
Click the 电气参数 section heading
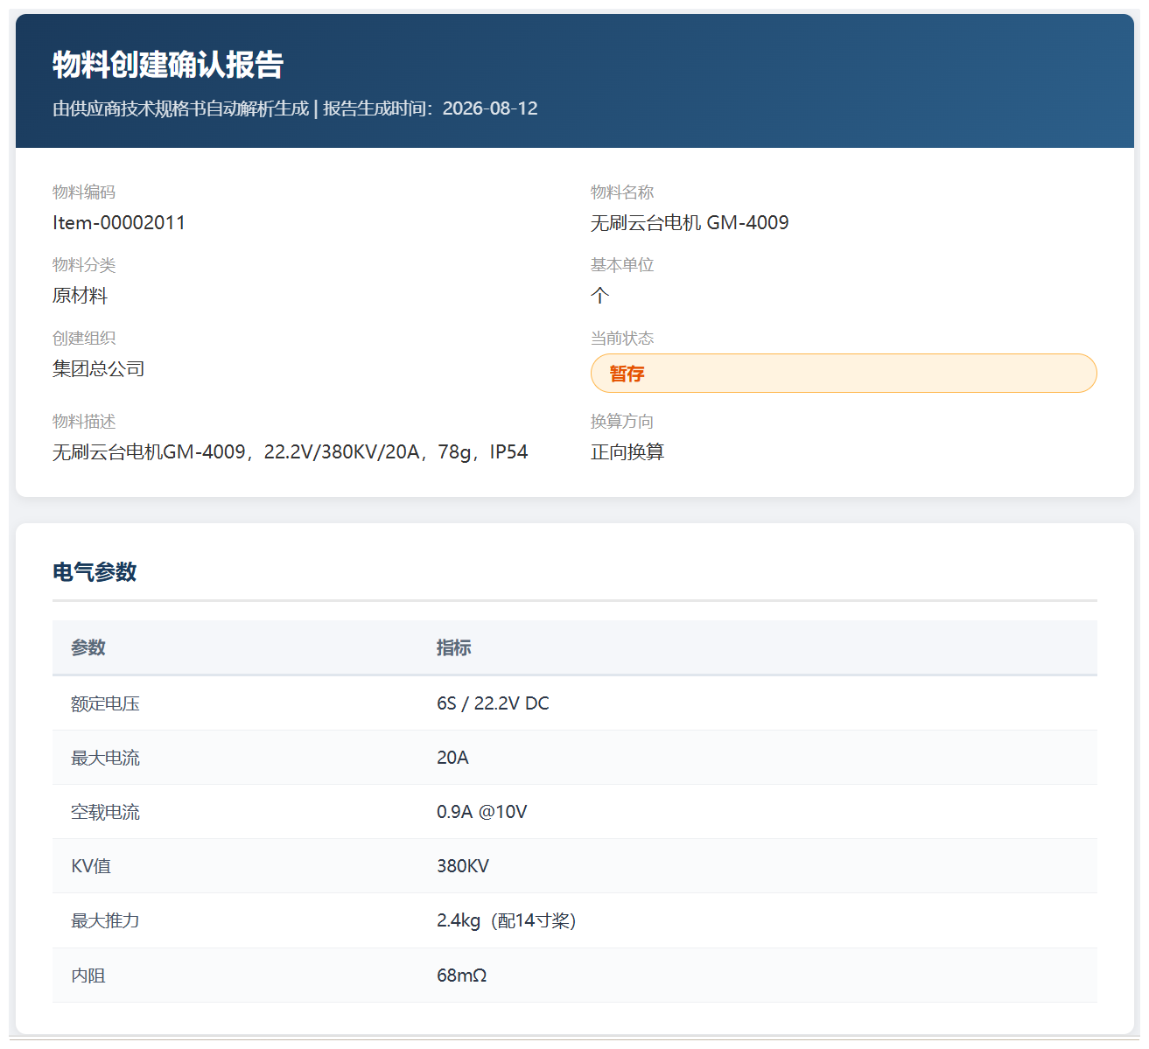95,572
